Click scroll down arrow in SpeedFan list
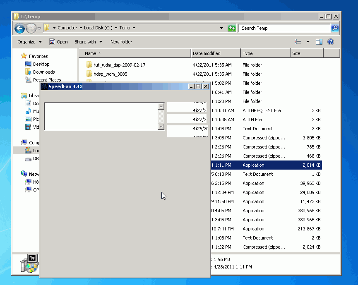Screen dimensions: 358x285 pos(161,127)
